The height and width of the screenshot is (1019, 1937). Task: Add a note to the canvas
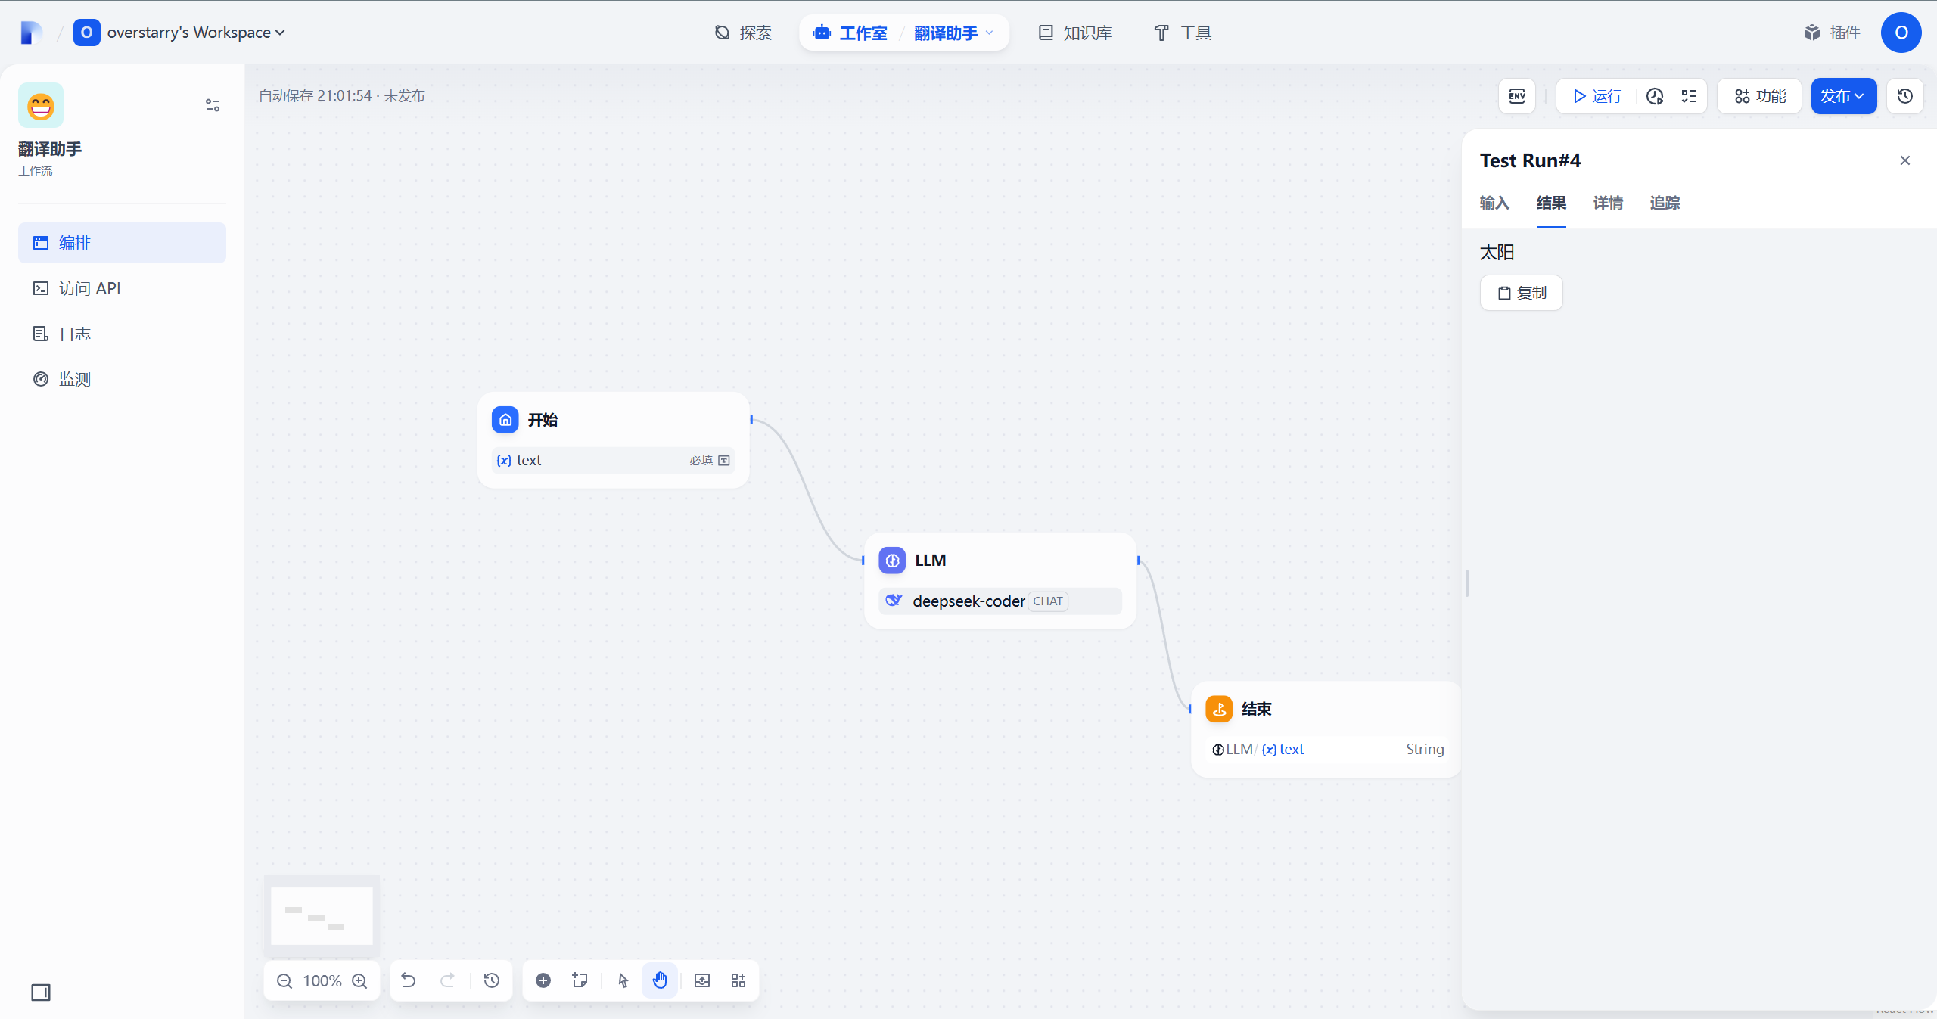click(580, 981)
